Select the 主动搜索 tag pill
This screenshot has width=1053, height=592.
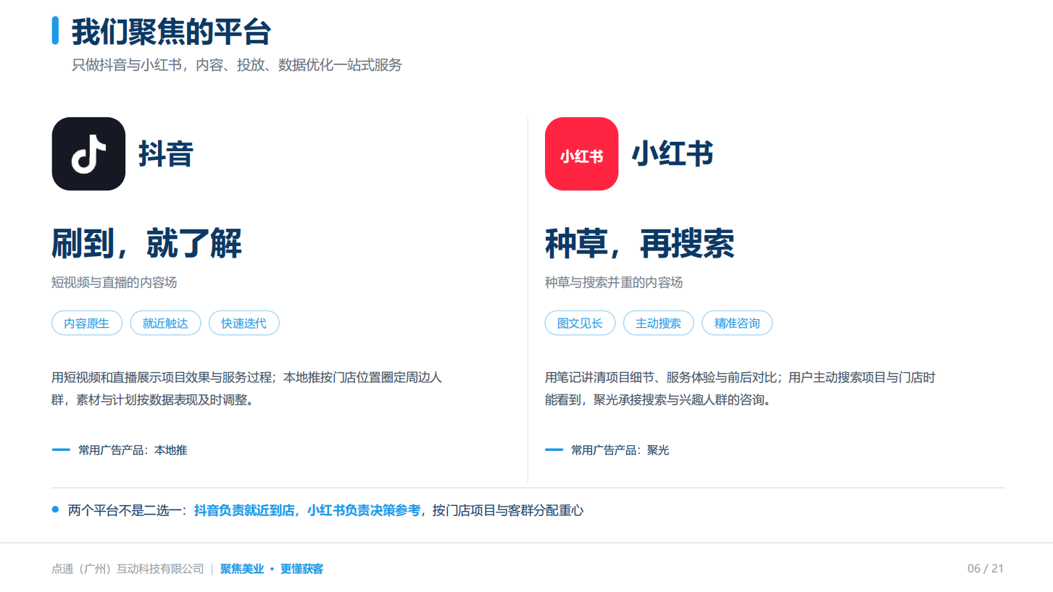coord(658,324)
